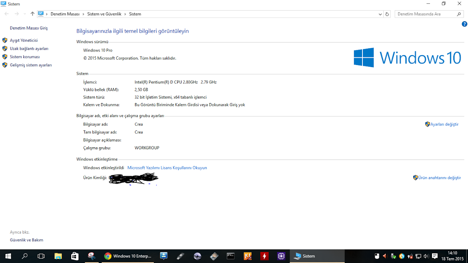Expand the address bar history dropdown
The image size is (468, 263).
[x=380, y=14]
